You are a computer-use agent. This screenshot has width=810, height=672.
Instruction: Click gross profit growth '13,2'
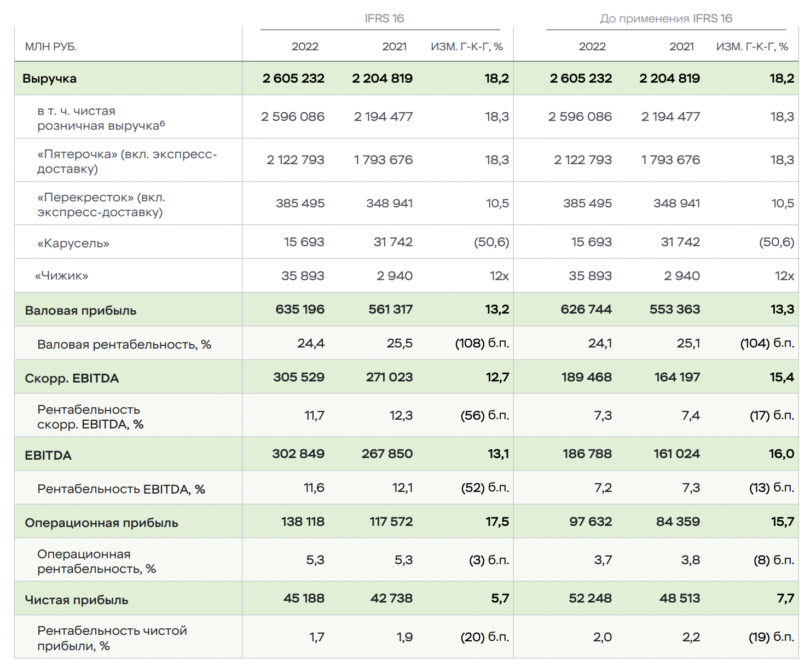click(x=497, y=309)
